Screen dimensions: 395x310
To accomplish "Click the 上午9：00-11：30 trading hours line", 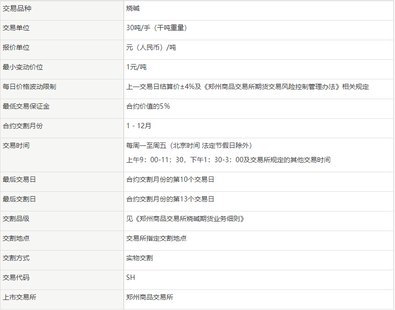I will (228, 160).
